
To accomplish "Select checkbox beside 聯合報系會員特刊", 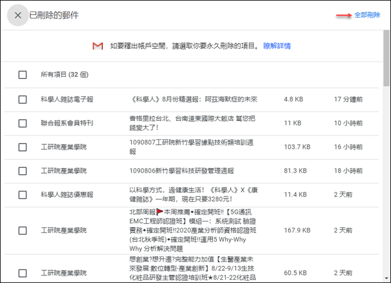I will [23, 123].
